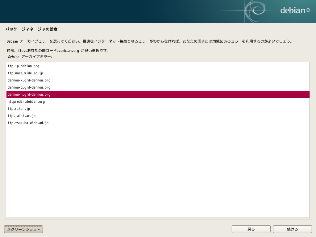Continue with 続ける button
This screenshot has height=237, width=316.
pos(293,229)
